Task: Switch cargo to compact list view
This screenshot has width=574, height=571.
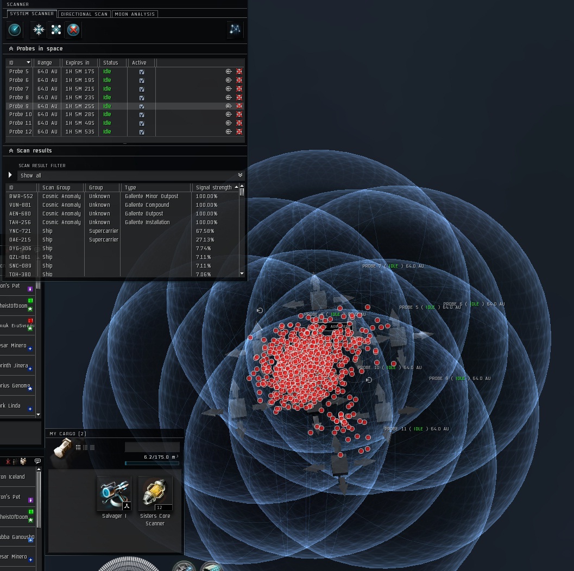Action: (x=92, y=447)
